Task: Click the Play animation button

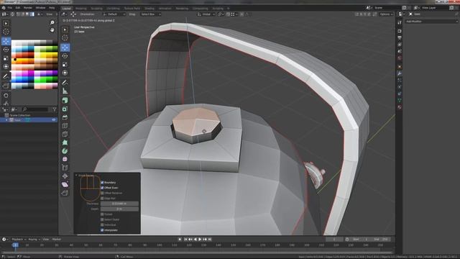Action: pyautogui.click(x=200, y=240)
